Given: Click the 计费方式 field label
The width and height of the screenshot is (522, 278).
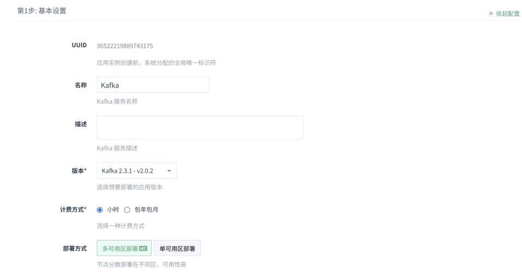Looking at the screenshot, I should coord(73,210).
